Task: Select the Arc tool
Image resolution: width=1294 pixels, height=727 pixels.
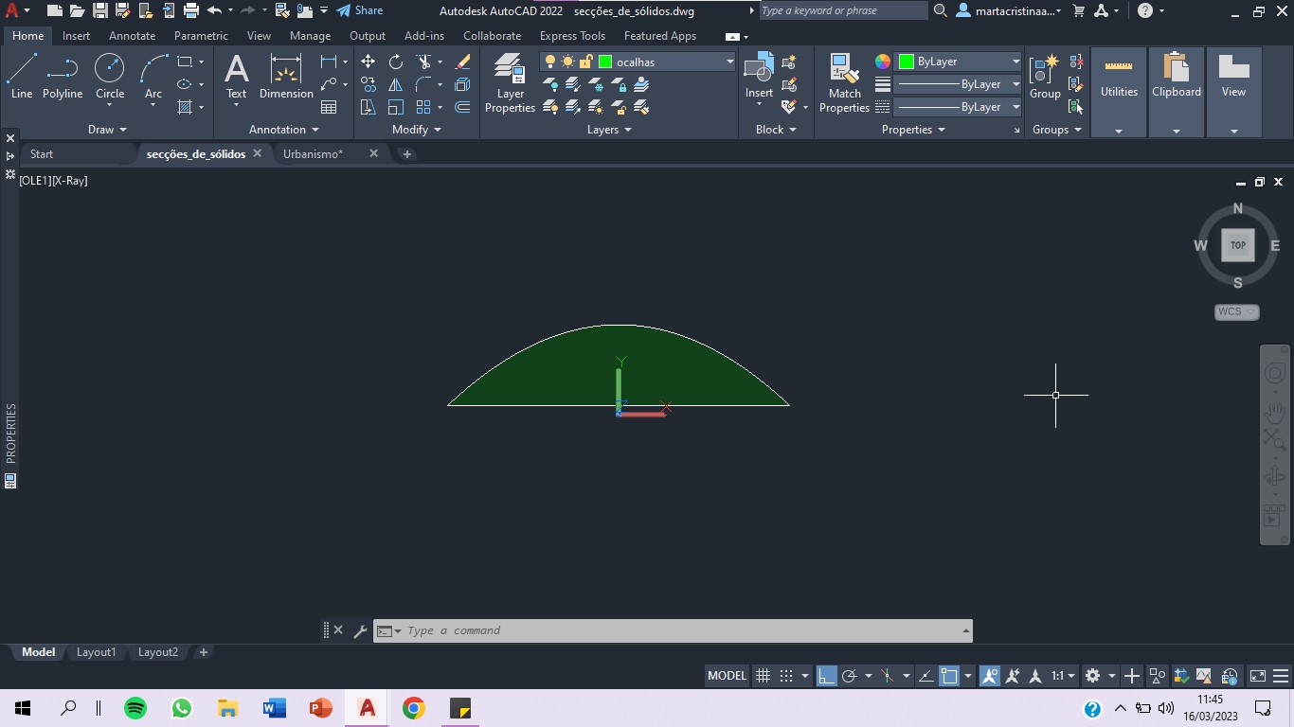Action: click(x=153, y=76)
